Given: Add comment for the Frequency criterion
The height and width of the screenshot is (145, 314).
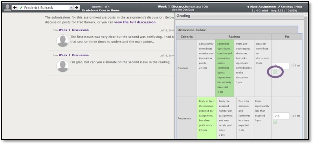Looking at the screenshot, I should (275, 122).
